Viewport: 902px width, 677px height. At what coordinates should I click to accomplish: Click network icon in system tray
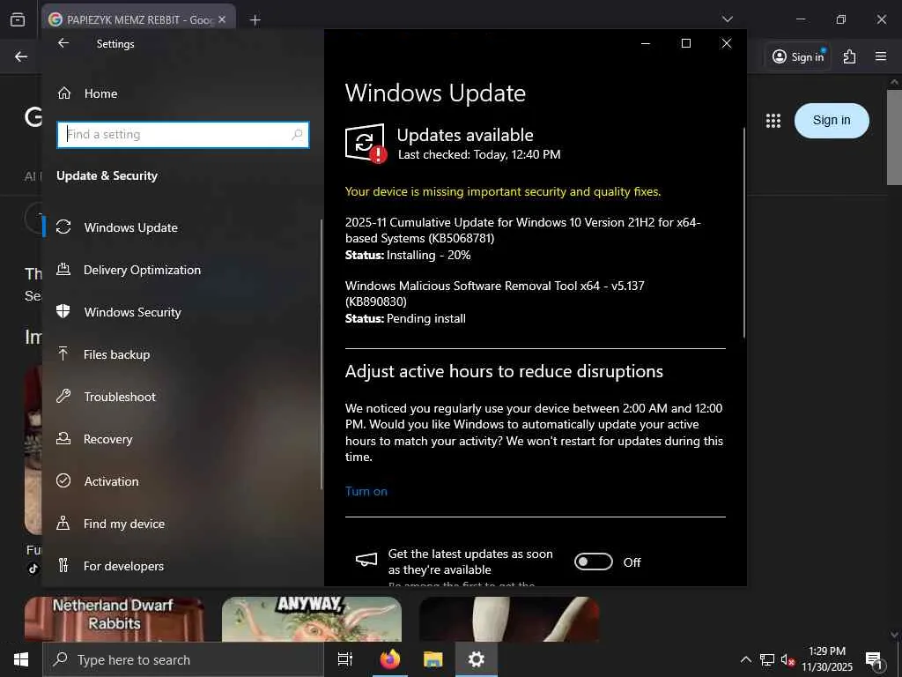(767, 659)
